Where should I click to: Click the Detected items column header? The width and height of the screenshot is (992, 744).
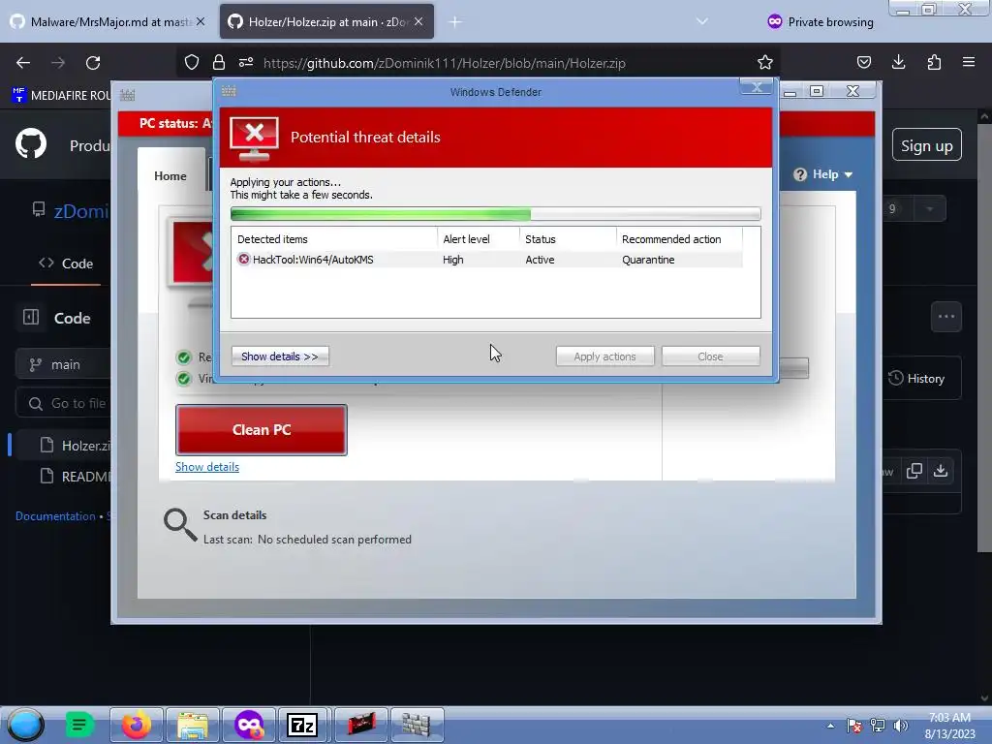(334, 239)
